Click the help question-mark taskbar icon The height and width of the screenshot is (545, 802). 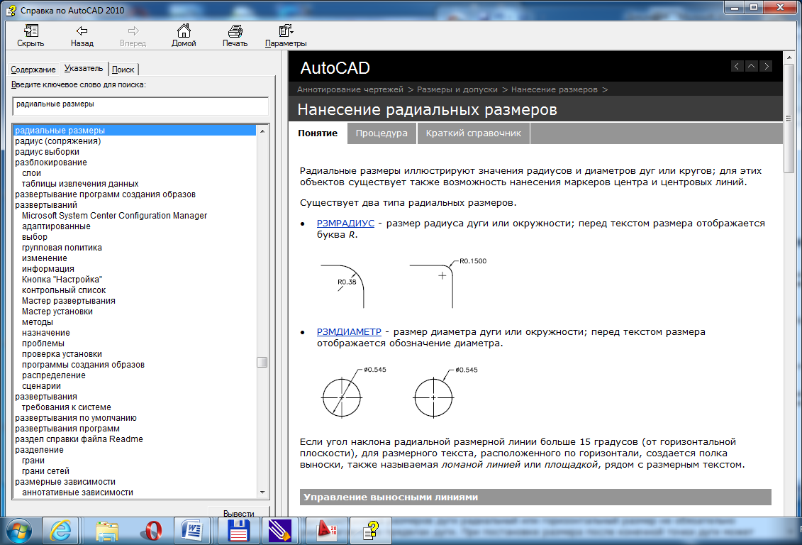371,532
